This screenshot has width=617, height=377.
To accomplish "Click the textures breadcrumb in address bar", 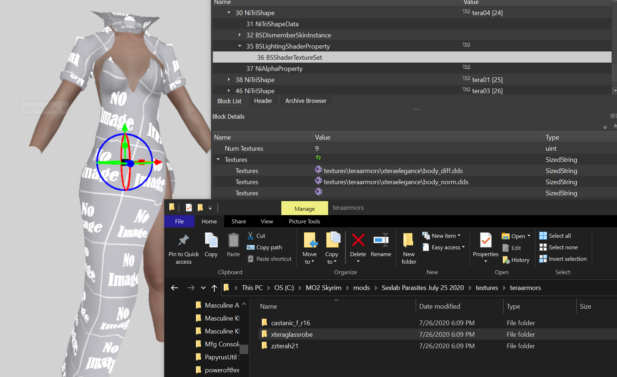I will [487, 288].
